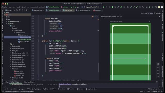Toggle the Bookmarks side tool window

tap(3, 60)
